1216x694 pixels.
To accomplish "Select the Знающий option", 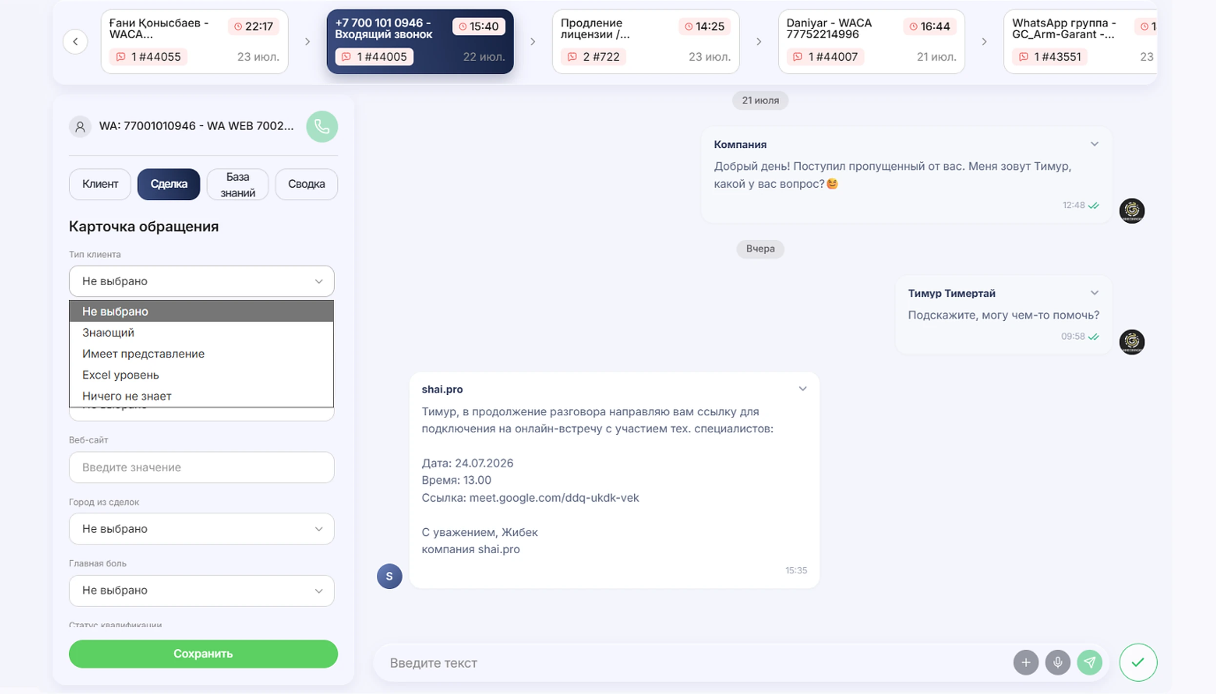I will tap(202, 332).
